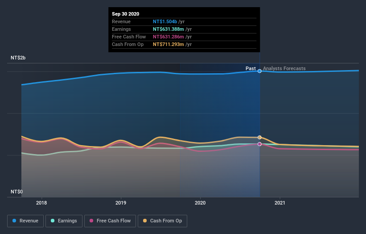Click the 2018 x-axis label
The image size is (366, 234).
(x=41, y=203)
